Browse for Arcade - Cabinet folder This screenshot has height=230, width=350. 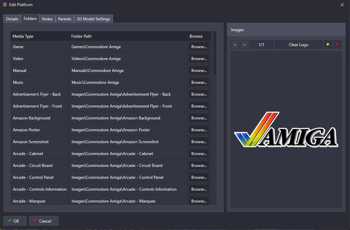pos(199,153)
